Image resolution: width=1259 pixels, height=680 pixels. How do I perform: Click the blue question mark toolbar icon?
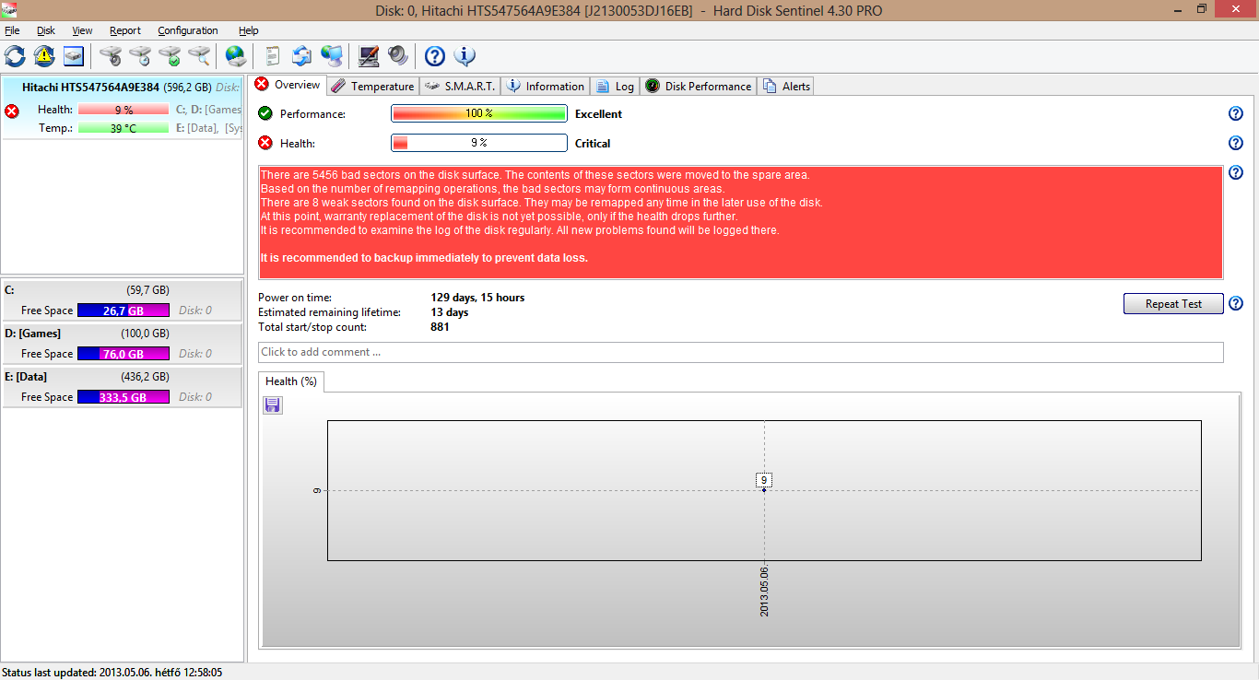(435, 56)
